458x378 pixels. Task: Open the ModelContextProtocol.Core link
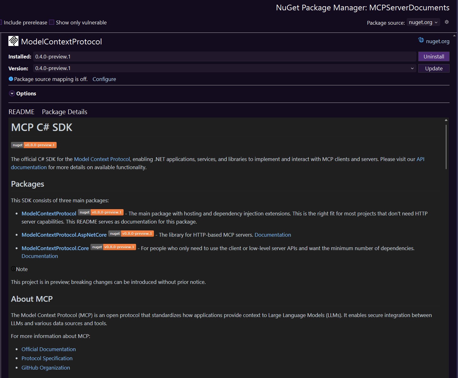pyautogui.click(x=55, y=248)
